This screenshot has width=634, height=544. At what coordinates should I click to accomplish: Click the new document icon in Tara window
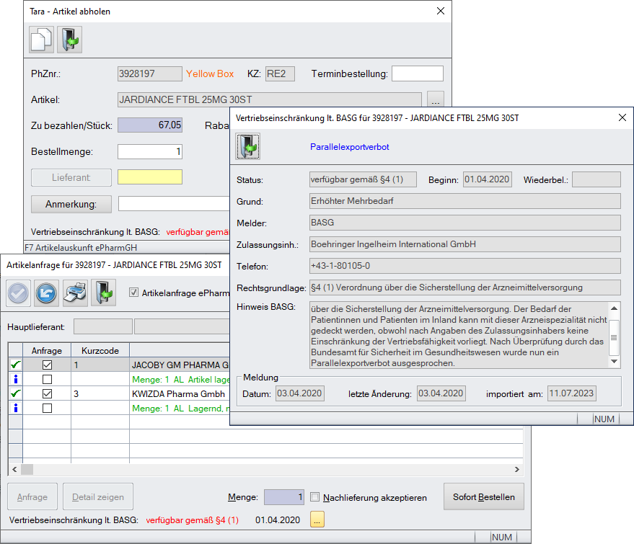[41, 39]
